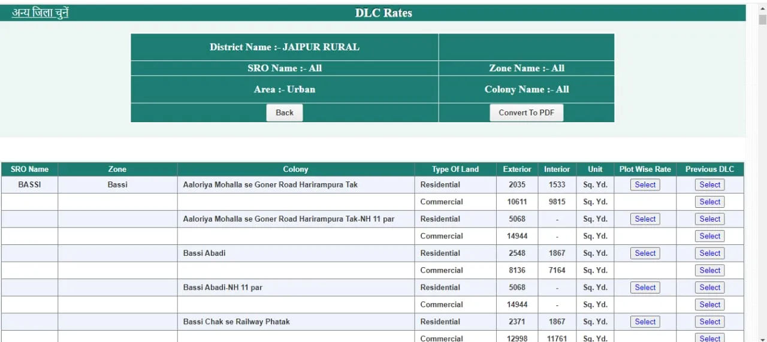
Task: Click the interior rate value 7164
Action: [557, 270]
